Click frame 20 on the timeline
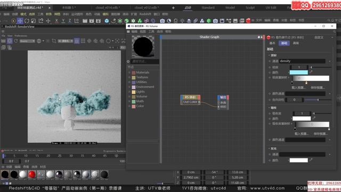Screen dimensions: 341x192 48,156
